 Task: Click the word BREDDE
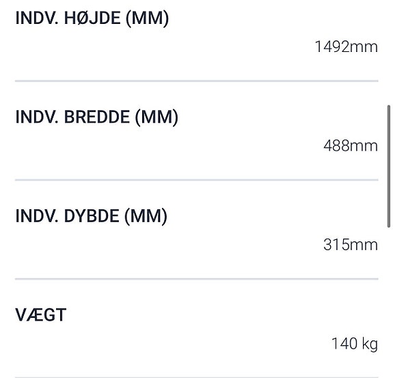pyautogui.click(x=97, y=117)
